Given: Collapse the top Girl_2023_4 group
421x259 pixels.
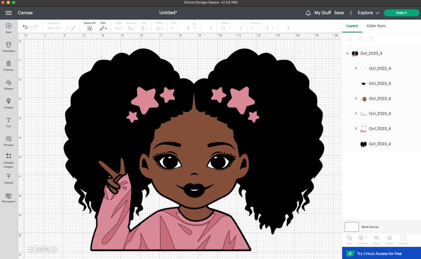Looking at the screenshot, I should [x=347, y=54].
